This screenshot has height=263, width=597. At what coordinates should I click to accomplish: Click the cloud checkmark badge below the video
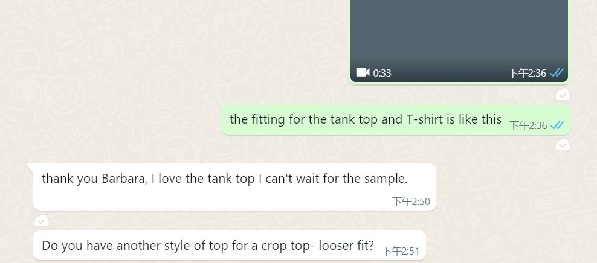tap(563, 95)
